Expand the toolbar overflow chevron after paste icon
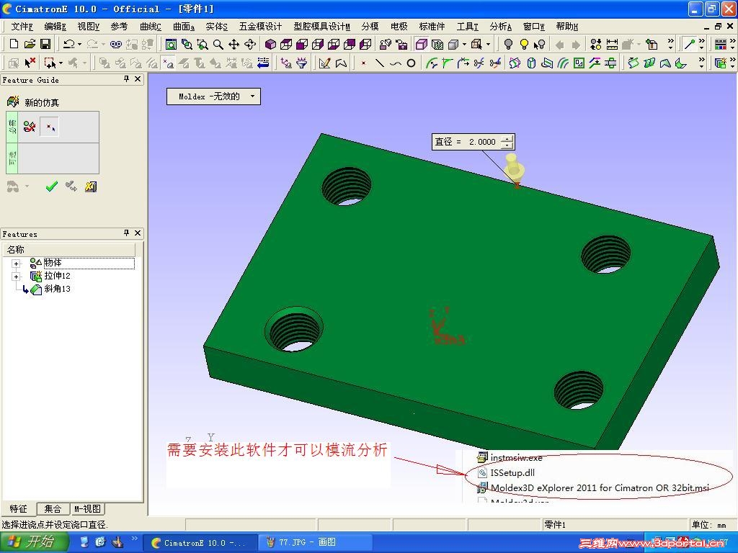 tap(671, 45)
